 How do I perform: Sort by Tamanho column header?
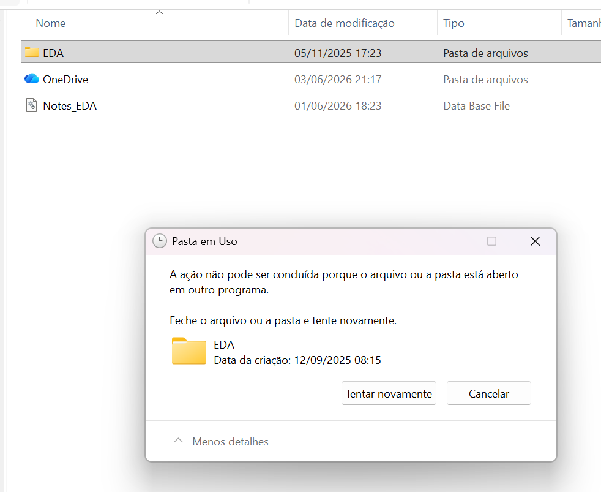pyautogui.click(x=584, y=23)
